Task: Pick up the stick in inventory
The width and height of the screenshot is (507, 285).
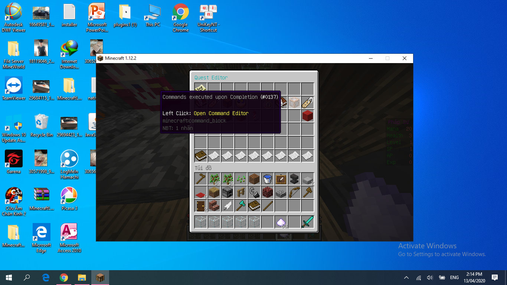Action: (x=268, y=206)
